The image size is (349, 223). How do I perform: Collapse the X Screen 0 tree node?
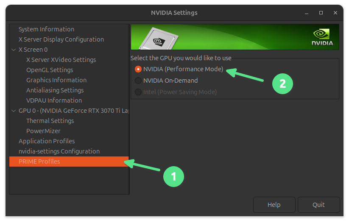point(14,50)
